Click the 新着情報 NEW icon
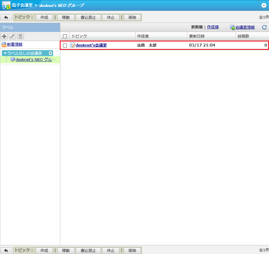Viewport: 269px width, 254px height. tap(4, 44)
